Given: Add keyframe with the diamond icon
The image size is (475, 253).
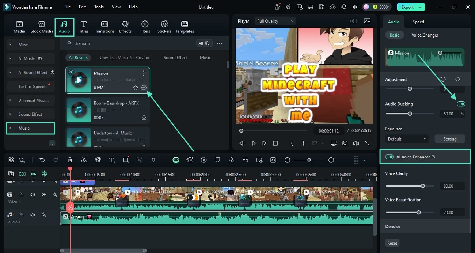Looking at the screenshot, I should 457,79.
